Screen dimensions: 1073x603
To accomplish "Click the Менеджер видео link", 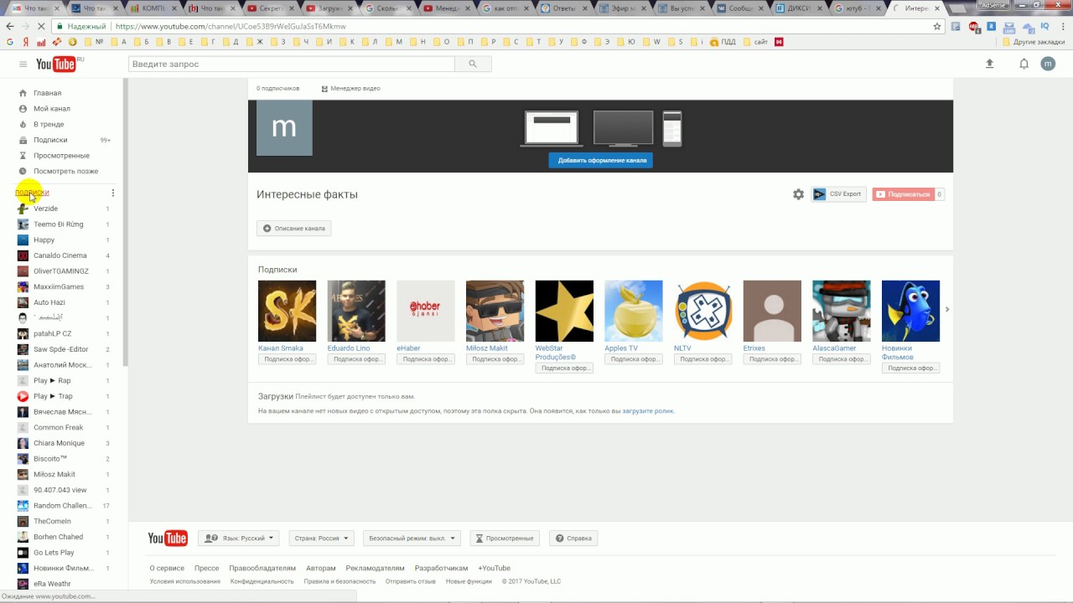I will (x=350, y=88).
